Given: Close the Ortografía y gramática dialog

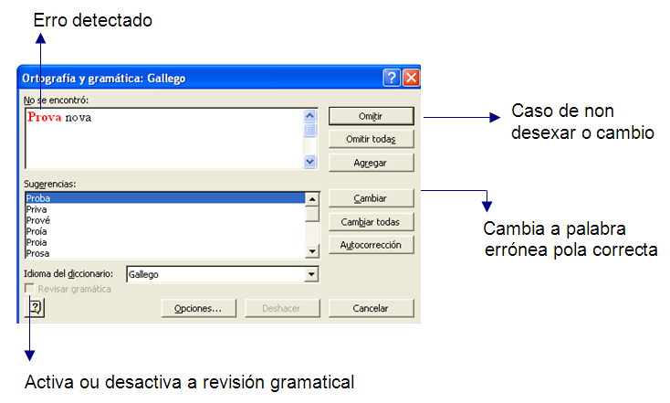Looking at the screenshot, I should 410,78.
